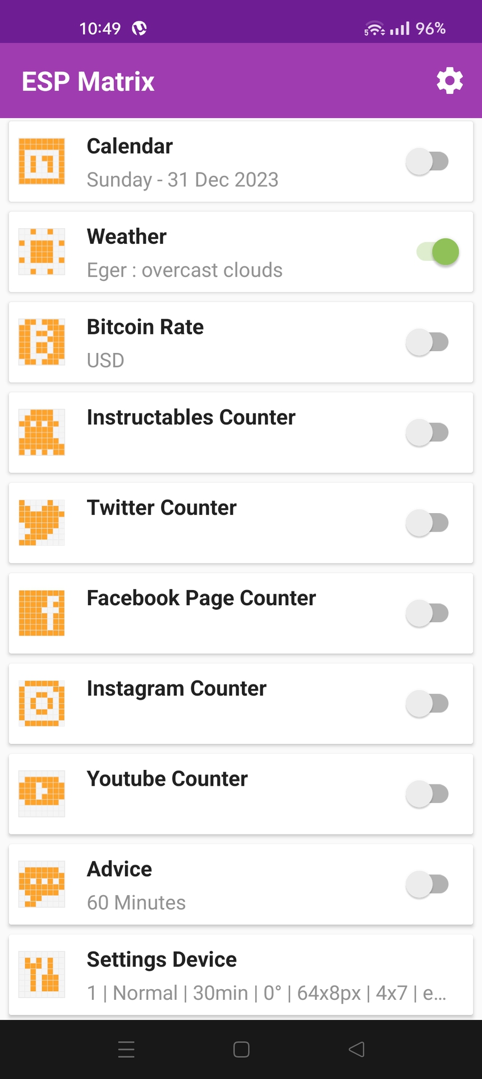The height and width of the screenshot is (1079, 482).
Task: Open settings via the gear icon
Action: (449, 81)
